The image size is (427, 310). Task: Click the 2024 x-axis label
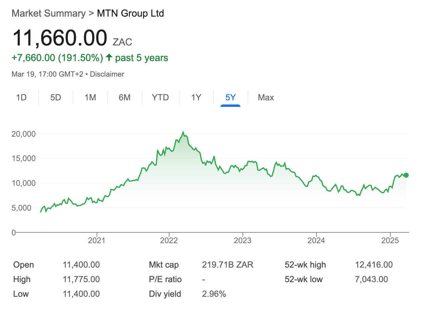[x=316, y=240]
